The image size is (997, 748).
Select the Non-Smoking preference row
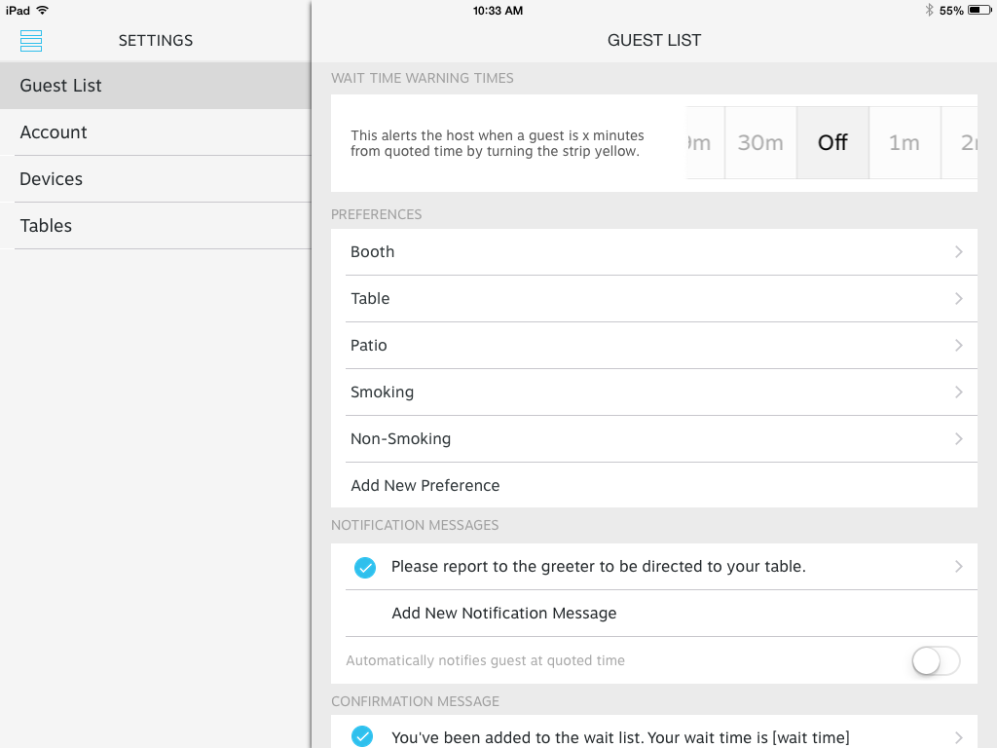(654, 439)
